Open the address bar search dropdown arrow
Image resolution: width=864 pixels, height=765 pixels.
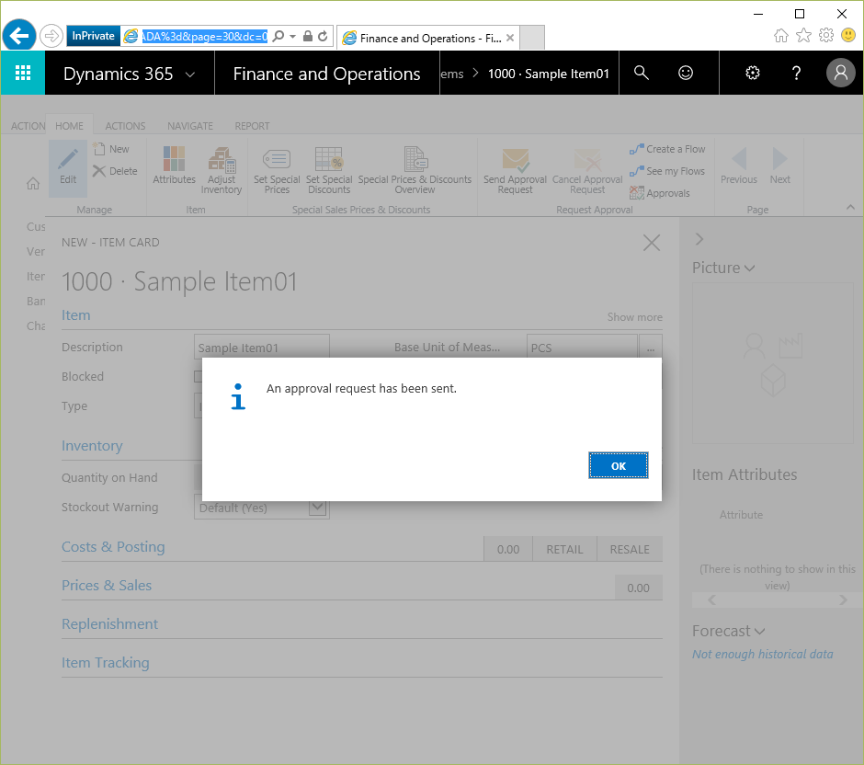[x=292, y=37]
